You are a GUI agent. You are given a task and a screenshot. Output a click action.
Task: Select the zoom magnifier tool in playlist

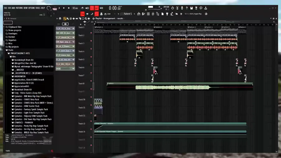[x=86, y=19]
